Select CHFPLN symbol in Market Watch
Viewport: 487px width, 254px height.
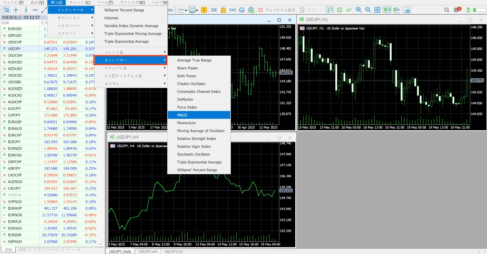[x=15, y=195]
